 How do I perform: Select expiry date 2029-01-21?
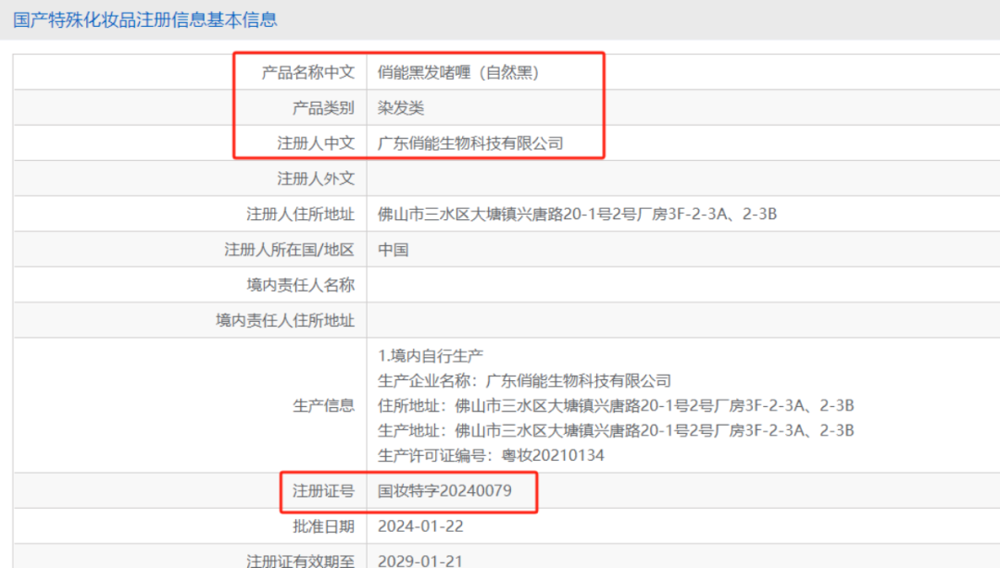420,561
